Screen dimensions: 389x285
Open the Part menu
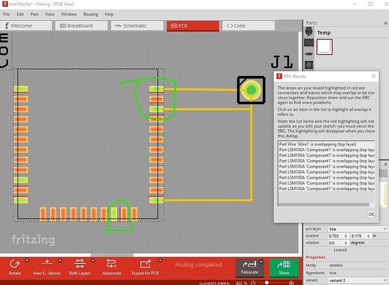click(34, 14)
